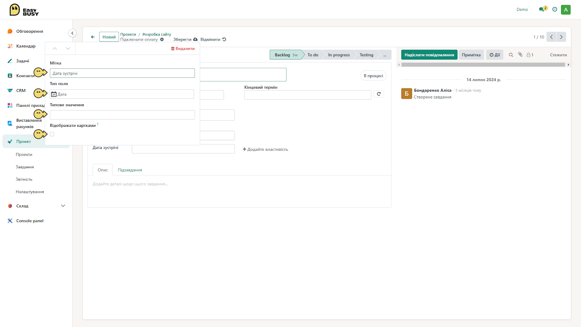Toggle the Відображати картками checkbox
This screenshot has width=581, height=327.
(x=52, y=134)
